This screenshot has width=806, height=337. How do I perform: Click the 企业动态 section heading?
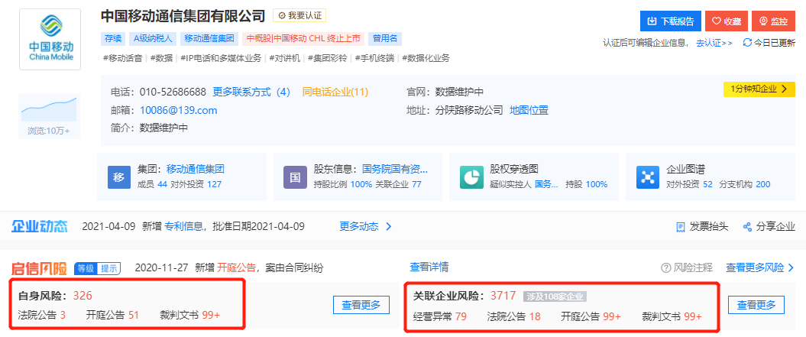[40, 226]
